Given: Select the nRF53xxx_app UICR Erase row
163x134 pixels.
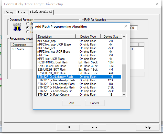Looking at the screenshot, I should pyautogui.click(x=79, y=44).
